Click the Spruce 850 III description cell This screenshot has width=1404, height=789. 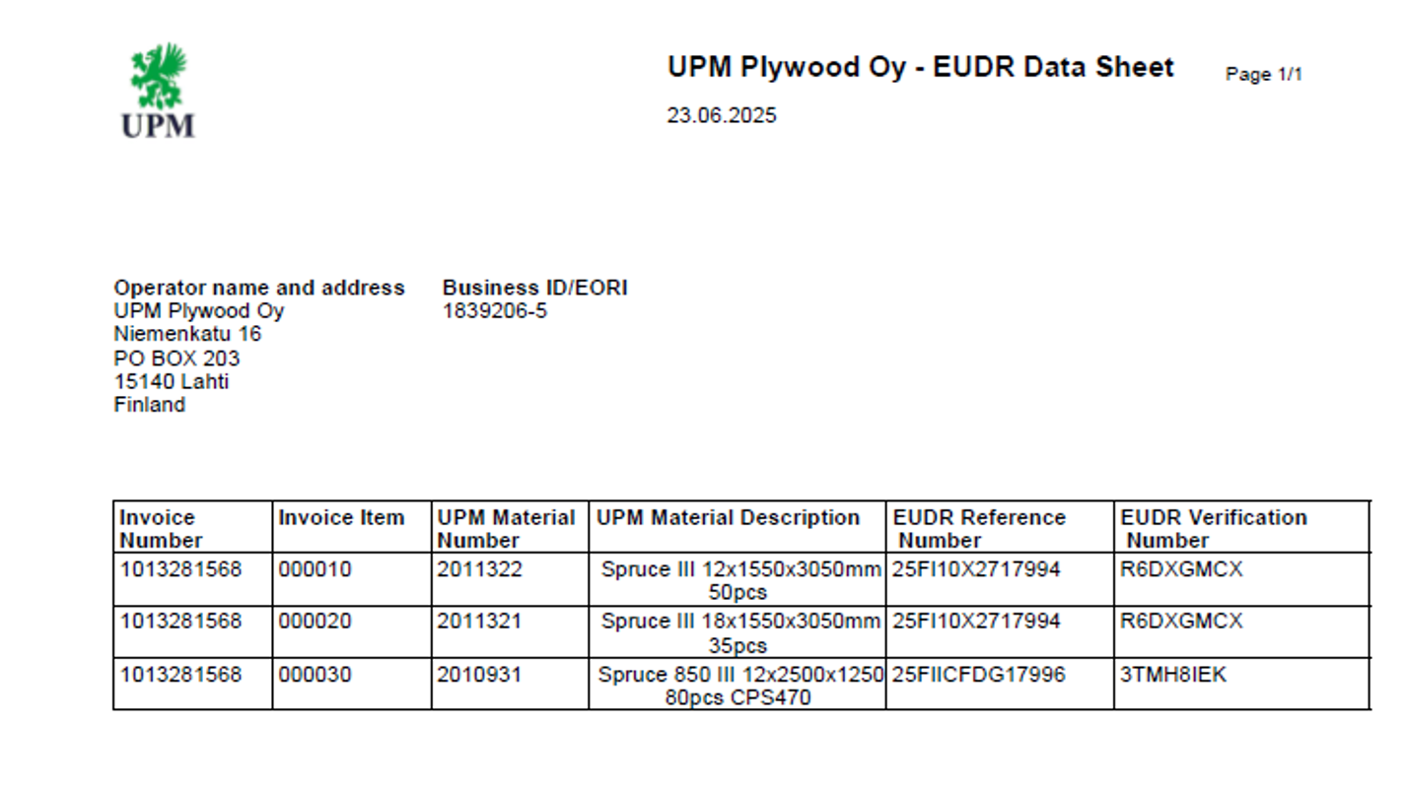tap(738, 686)
